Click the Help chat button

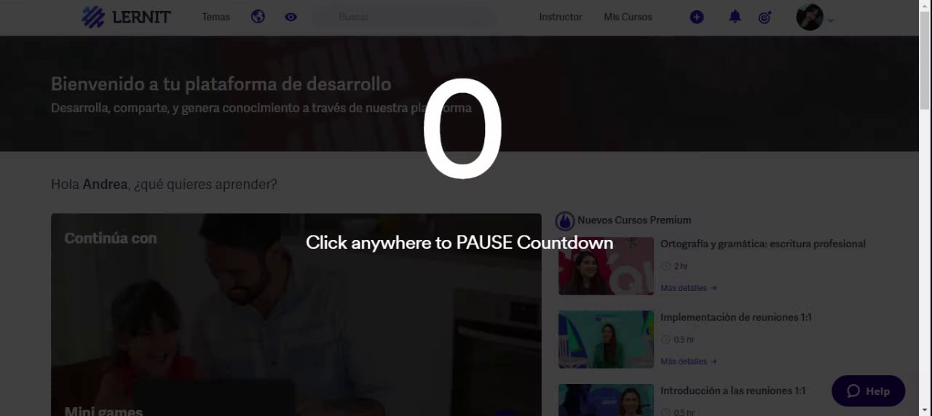pos(868,391)
